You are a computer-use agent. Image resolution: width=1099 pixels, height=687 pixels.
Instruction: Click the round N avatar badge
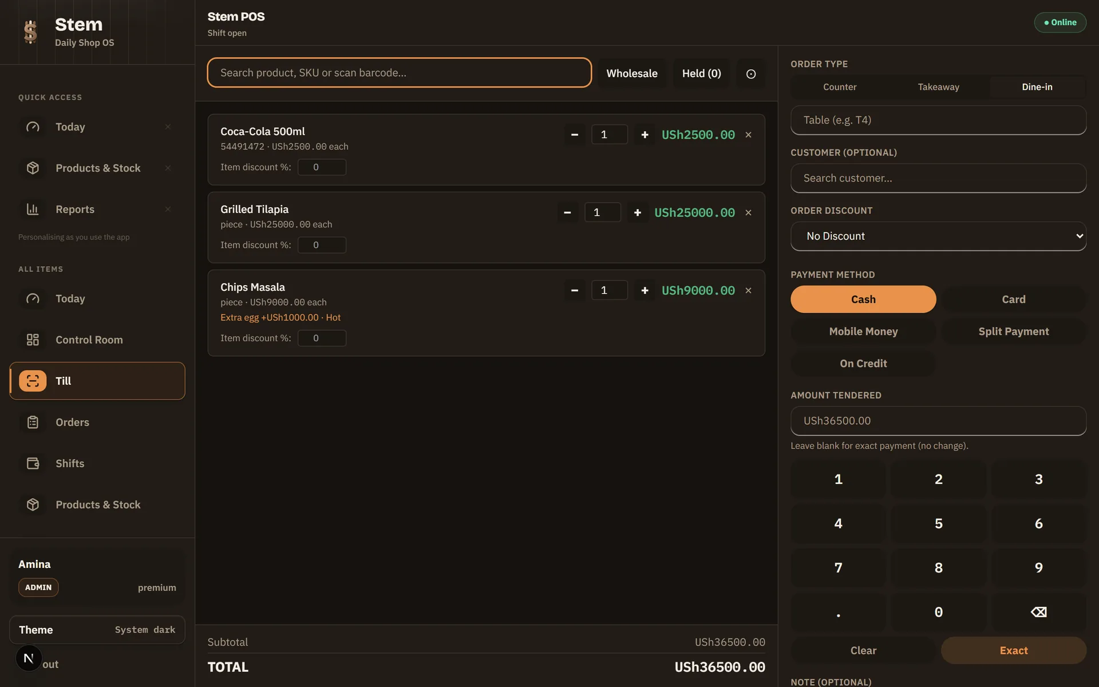29,658
